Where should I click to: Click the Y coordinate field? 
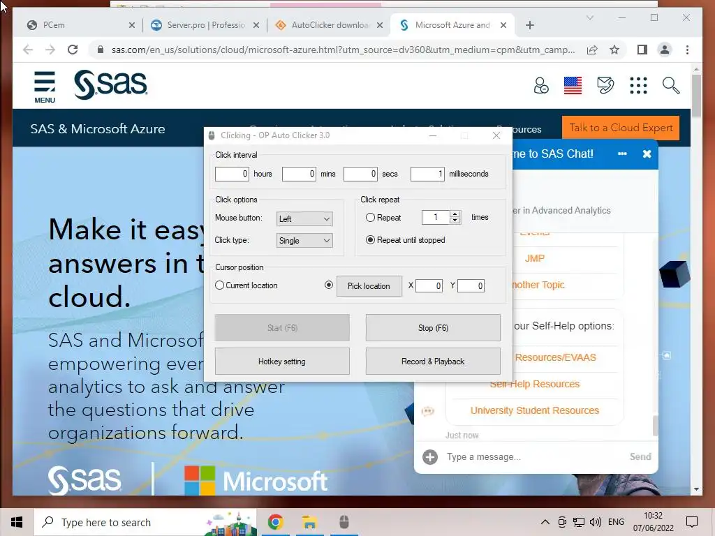[471, 285]
